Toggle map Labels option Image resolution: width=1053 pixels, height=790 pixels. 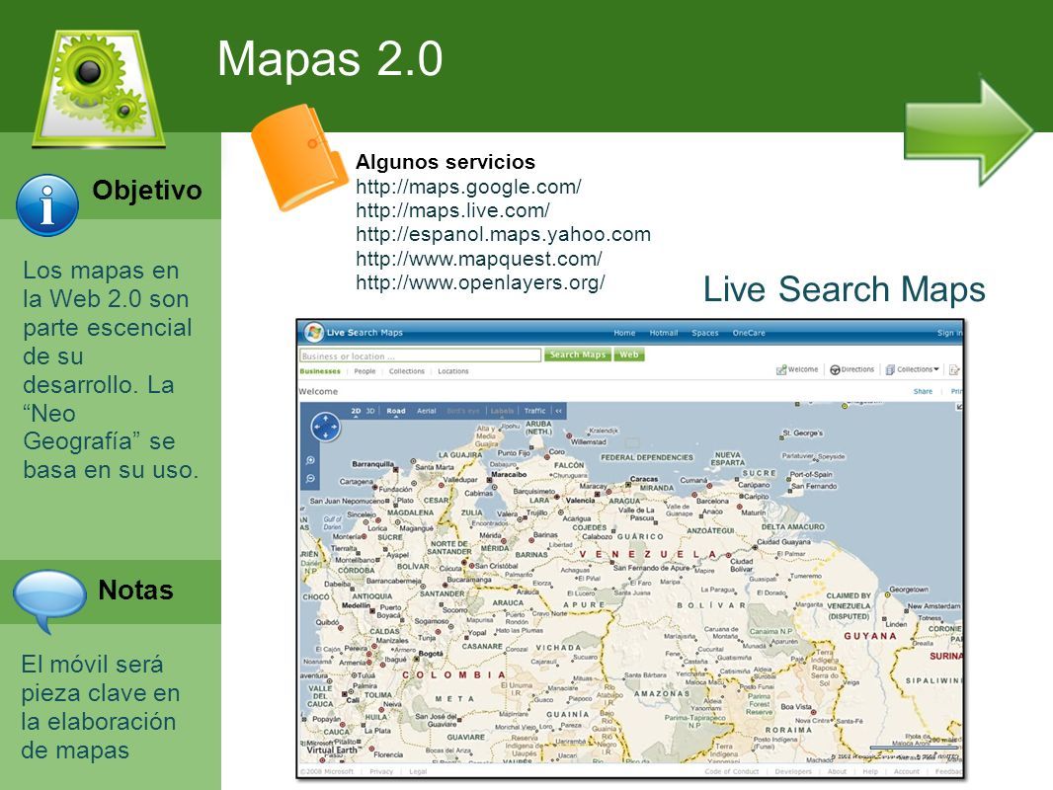click(502, 411)
